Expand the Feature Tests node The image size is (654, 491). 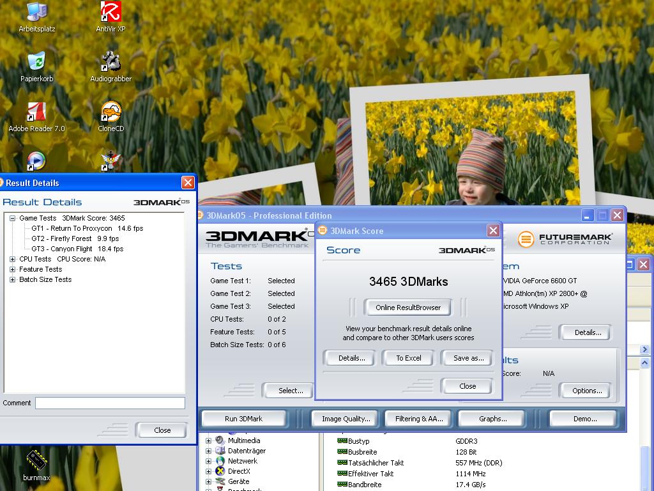point(13,269)
